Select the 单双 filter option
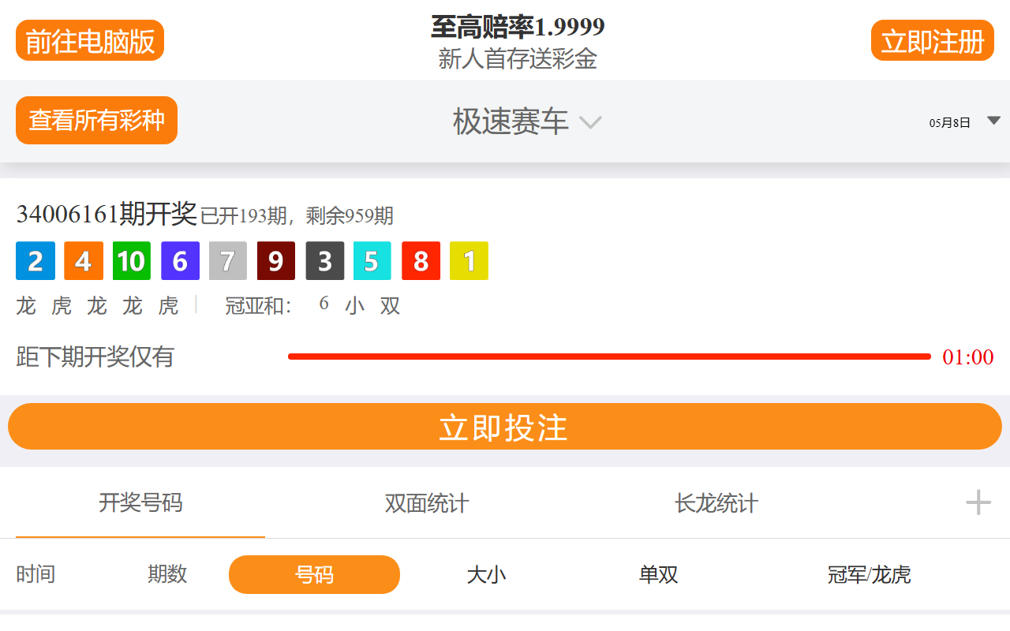The width and height of the screenshot is (1010, 631). click(658, 574)
